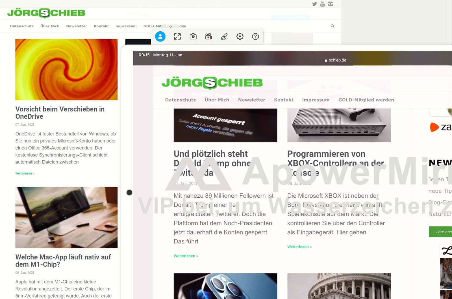Click the Jörg Schieb logo in the mirrored iPad

pos(212,83)
